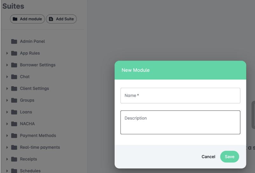
Task: Expand the Schedules module
Action: click(7, 171)
